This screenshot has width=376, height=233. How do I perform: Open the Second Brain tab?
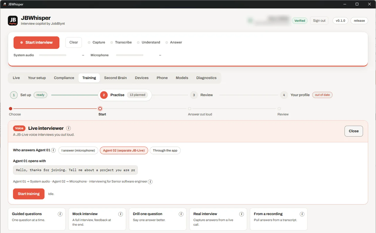click(115, 78)
